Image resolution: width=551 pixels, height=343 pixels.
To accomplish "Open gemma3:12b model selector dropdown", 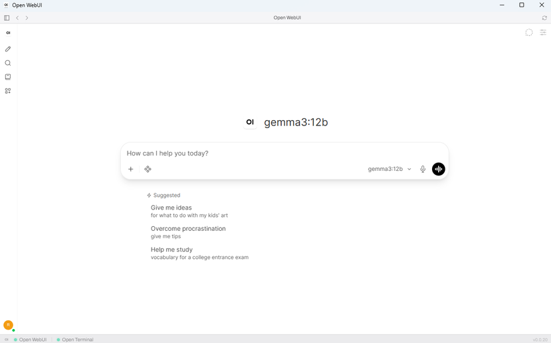I will pyautogui.click(x=389, y=169).
